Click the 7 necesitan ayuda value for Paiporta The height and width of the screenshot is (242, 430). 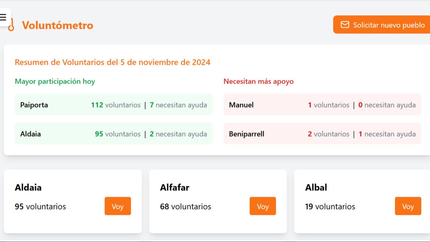coord(152,105)
